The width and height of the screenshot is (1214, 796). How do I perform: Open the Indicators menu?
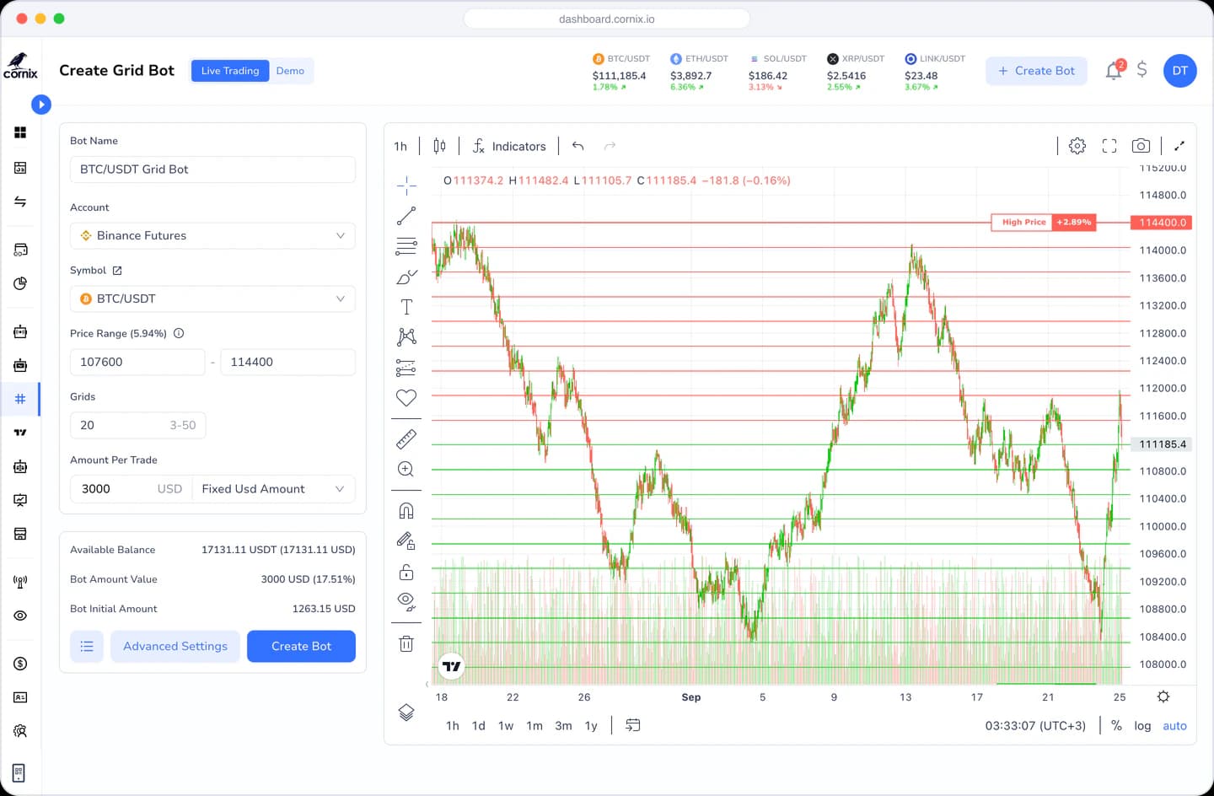click(509, 146)
